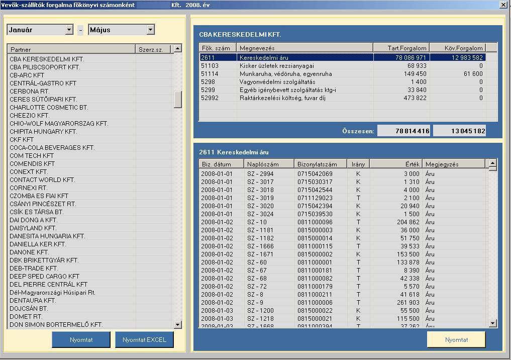
Task: Select partner CERBONA RT.
Action: pyautogui.click(x=89, y=92)
